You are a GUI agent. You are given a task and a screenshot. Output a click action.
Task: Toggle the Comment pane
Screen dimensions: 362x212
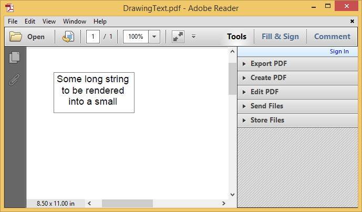click(332, 37)
